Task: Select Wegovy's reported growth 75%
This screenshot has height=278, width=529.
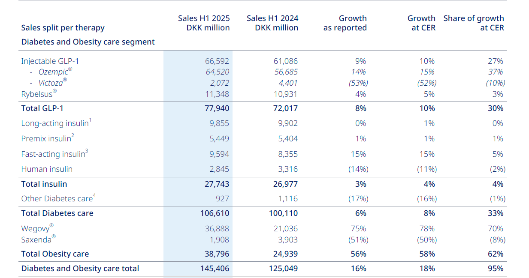Action: click(358, 229)
